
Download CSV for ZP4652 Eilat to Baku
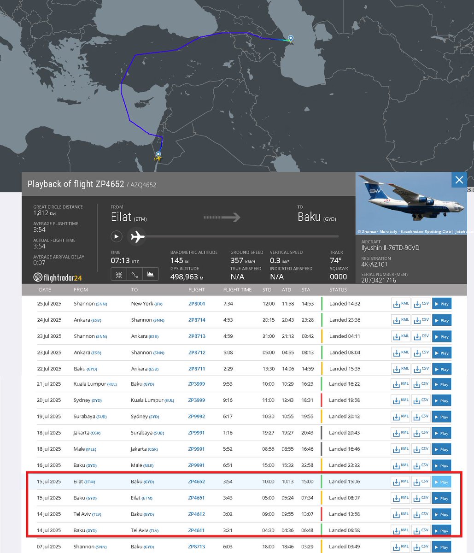[421, 482]
